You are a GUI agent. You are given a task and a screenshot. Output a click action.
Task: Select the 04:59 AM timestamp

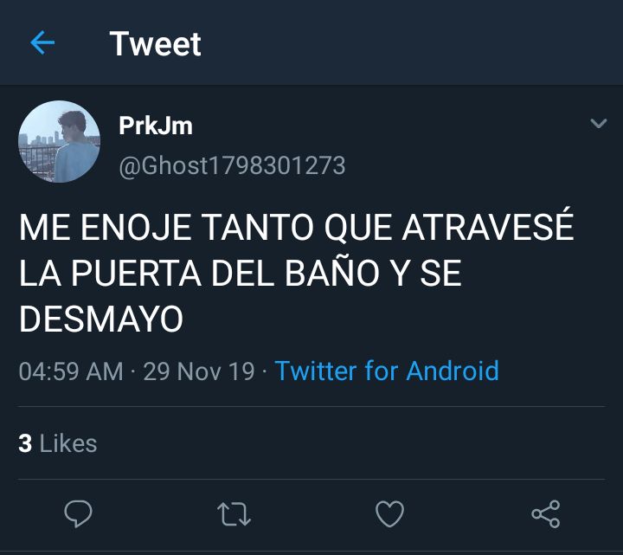(71, 371)
